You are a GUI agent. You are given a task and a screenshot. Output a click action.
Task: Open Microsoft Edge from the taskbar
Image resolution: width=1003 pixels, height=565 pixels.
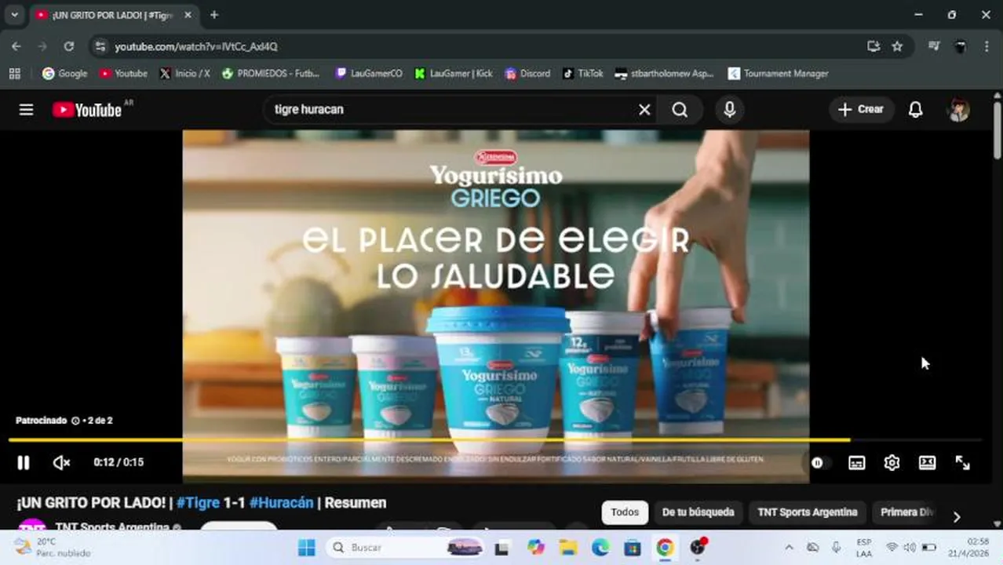point(600,547)
